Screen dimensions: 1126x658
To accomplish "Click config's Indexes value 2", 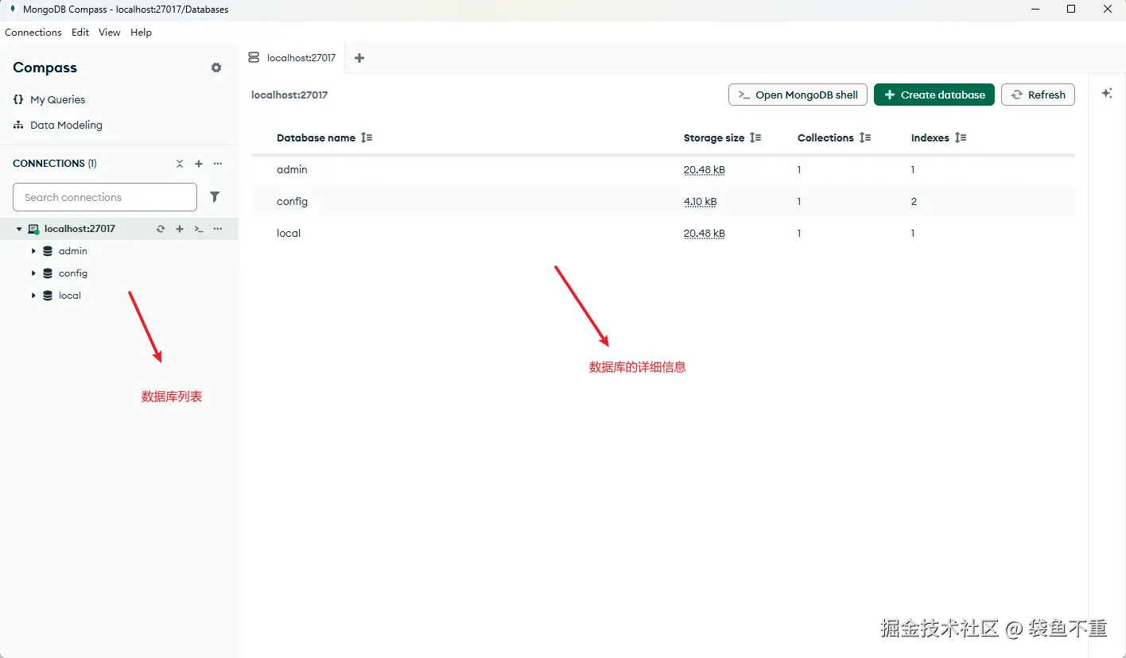I will pos(914,202).
